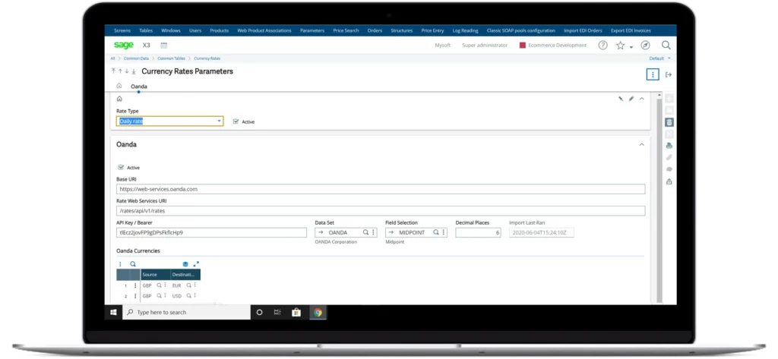Open the compass navigation icon

tap(645, 45)
